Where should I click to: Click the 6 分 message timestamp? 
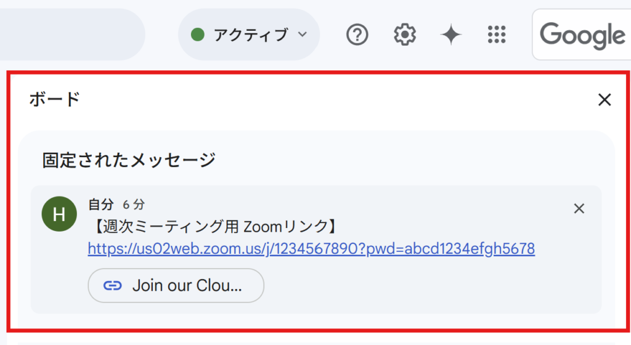coord(134,205)
